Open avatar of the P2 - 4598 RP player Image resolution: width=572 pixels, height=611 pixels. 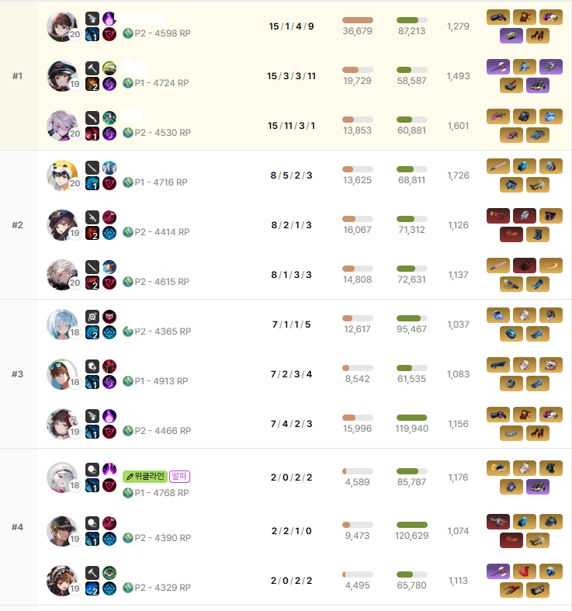point(62,26)
